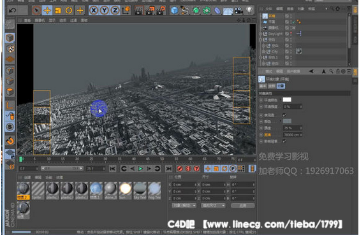
Task: Toggle the Y axis lock
Action: 105,10
